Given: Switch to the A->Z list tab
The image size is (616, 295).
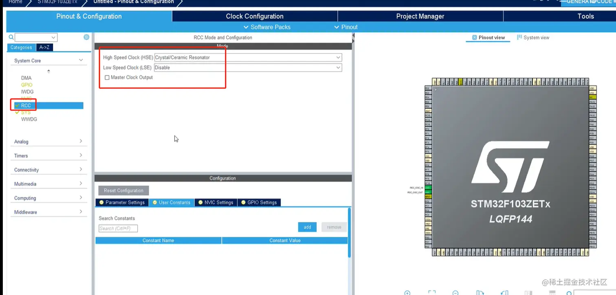Looking at the screenshot, I should pyautogui.click(x=44, y=48).
